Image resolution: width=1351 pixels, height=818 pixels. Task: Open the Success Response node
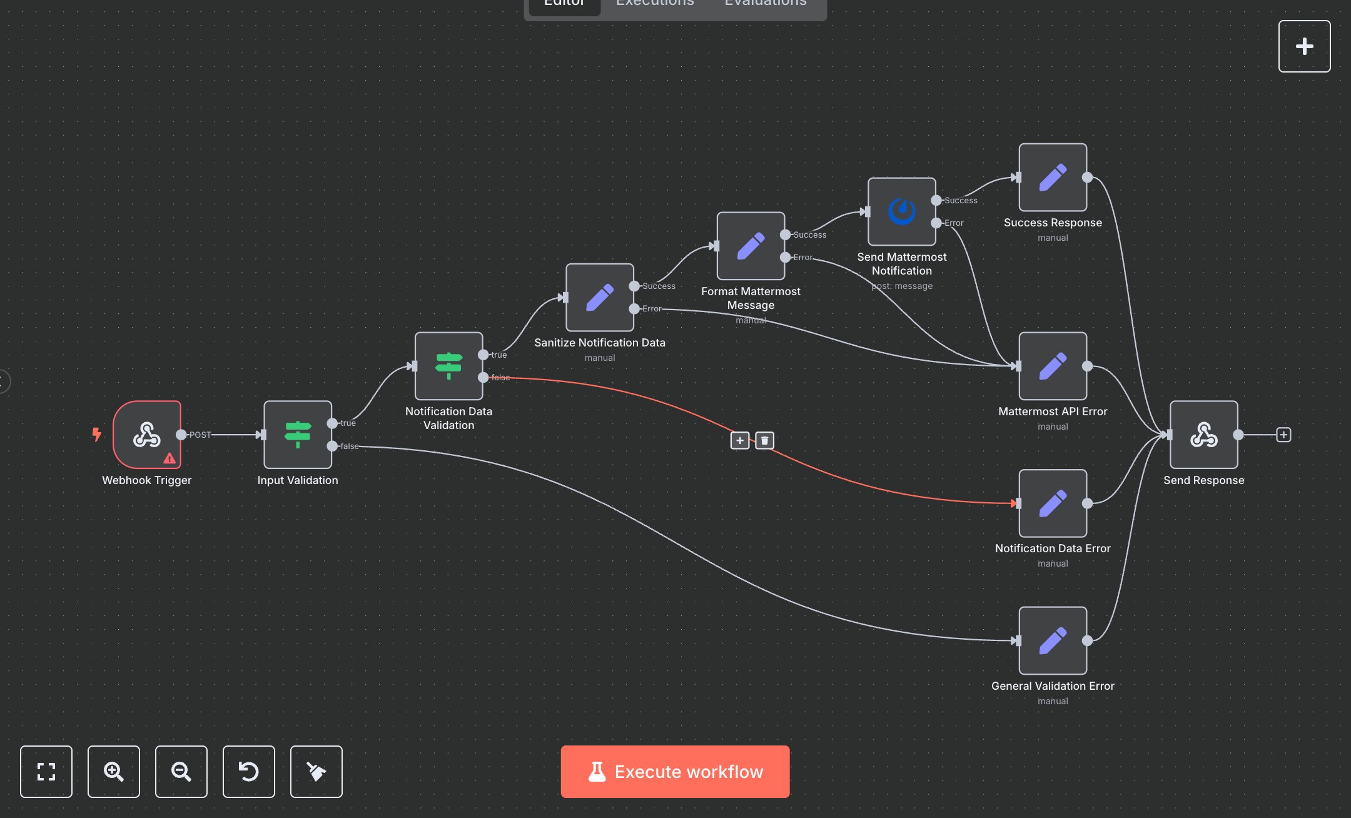tap(1052, 178)
